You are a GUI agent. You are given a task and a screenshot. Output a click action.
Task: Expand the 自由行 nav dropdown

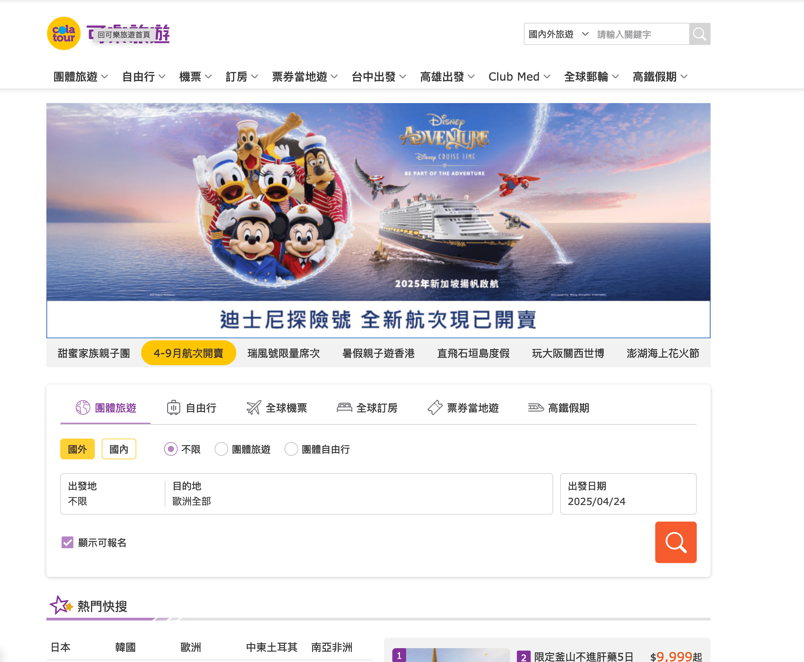click(144, 77)
